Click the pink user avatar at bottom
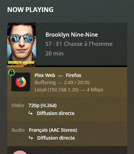This screenshot has height=154, width=134. (x=20, y=152)
